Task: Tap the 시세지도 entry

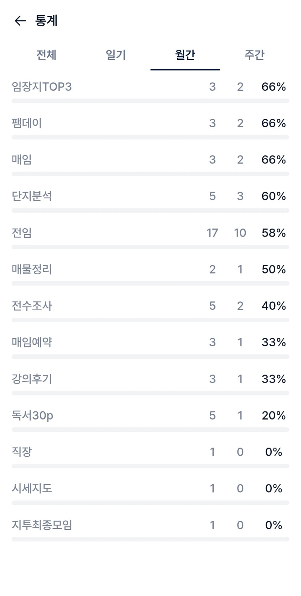Action: click(x=32, y=488)
